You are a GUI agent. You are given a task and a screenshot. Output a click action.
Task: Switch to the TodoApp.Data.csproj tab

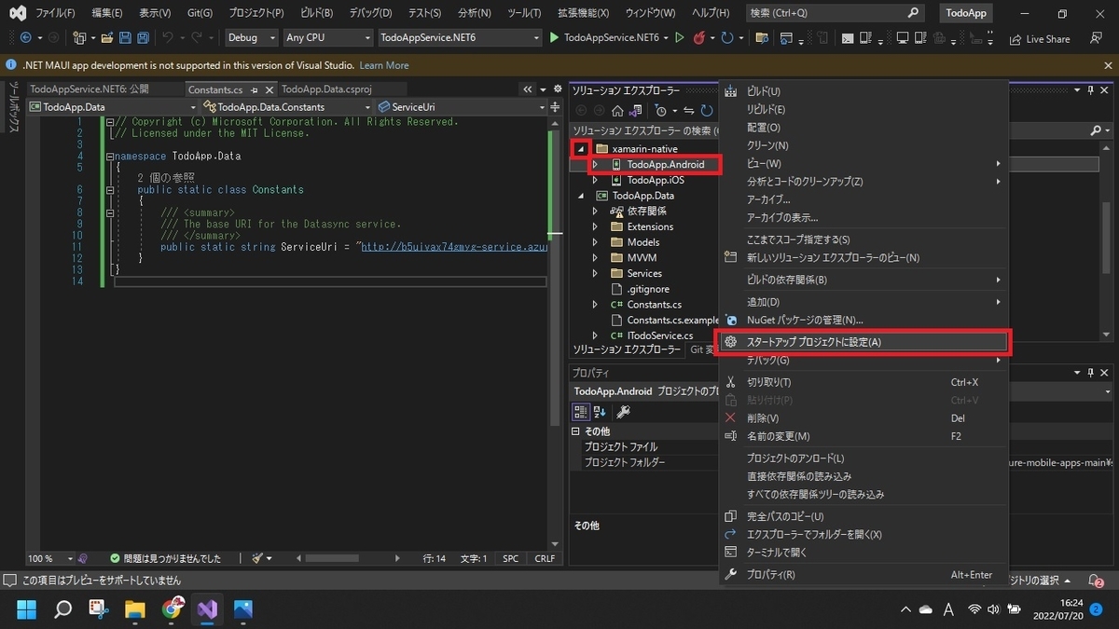pos(325,89)
